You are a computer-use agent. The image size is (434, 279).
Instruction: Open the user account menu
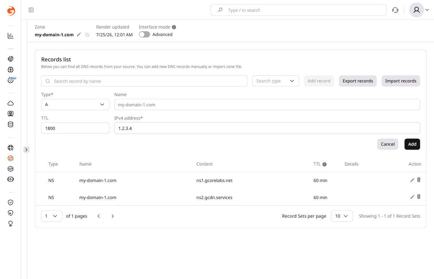tap(419, 10)
